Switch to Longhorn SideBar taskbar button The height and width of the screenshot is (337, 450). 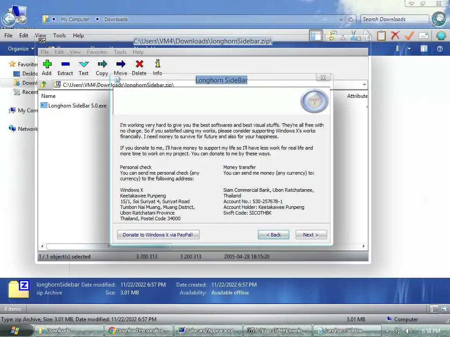point(347,330)
